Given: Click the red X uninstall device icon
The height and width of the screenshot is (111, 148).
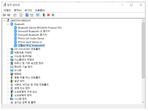Looking at the screenshot, I should [x=48, y=15].
